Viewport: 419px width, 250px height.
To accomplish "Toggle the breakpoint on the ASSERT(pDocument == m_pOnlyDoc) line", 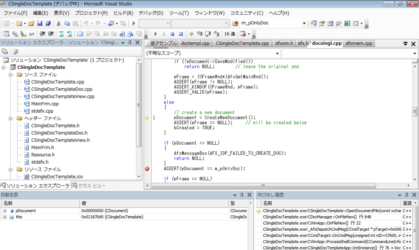I will coord(147,169).
